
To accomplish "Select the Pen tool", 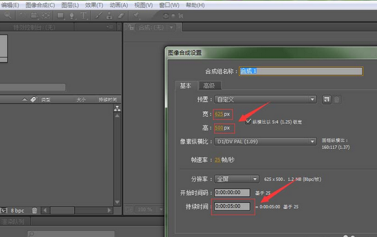I will pyautogui.click(x=72, y=16).
